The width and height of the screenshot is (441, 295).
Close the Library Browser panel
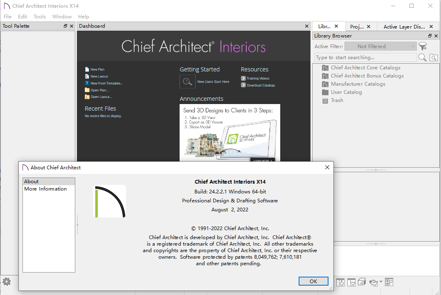coord(436,35)
